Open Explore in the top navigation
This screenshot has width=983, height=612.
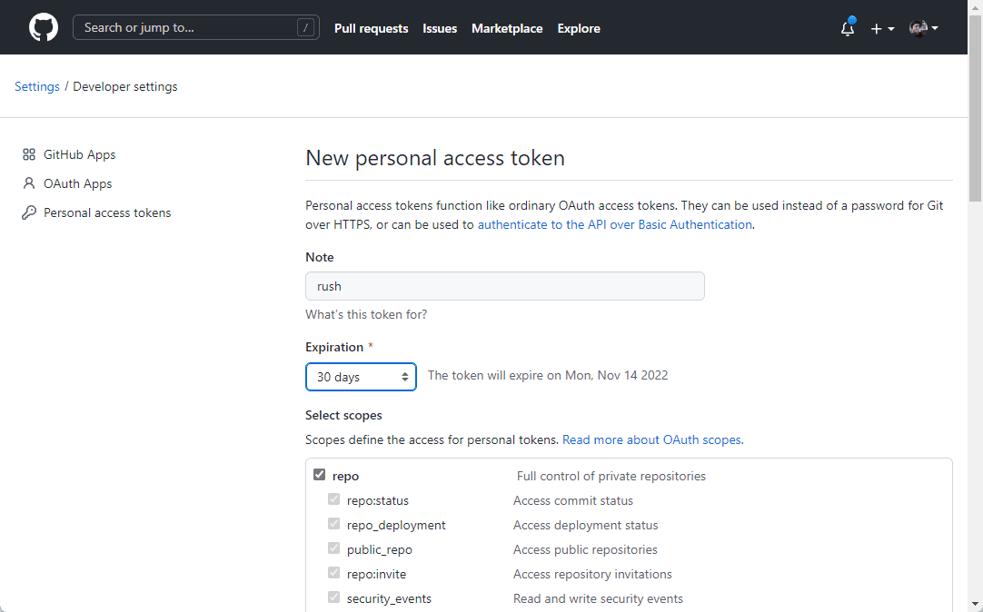[579, 28]
